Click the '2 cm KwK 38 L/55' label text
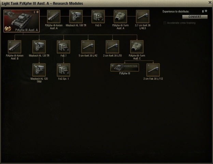Image resolution: width=213 pixels, height=164 pixels. coord(113,56)
